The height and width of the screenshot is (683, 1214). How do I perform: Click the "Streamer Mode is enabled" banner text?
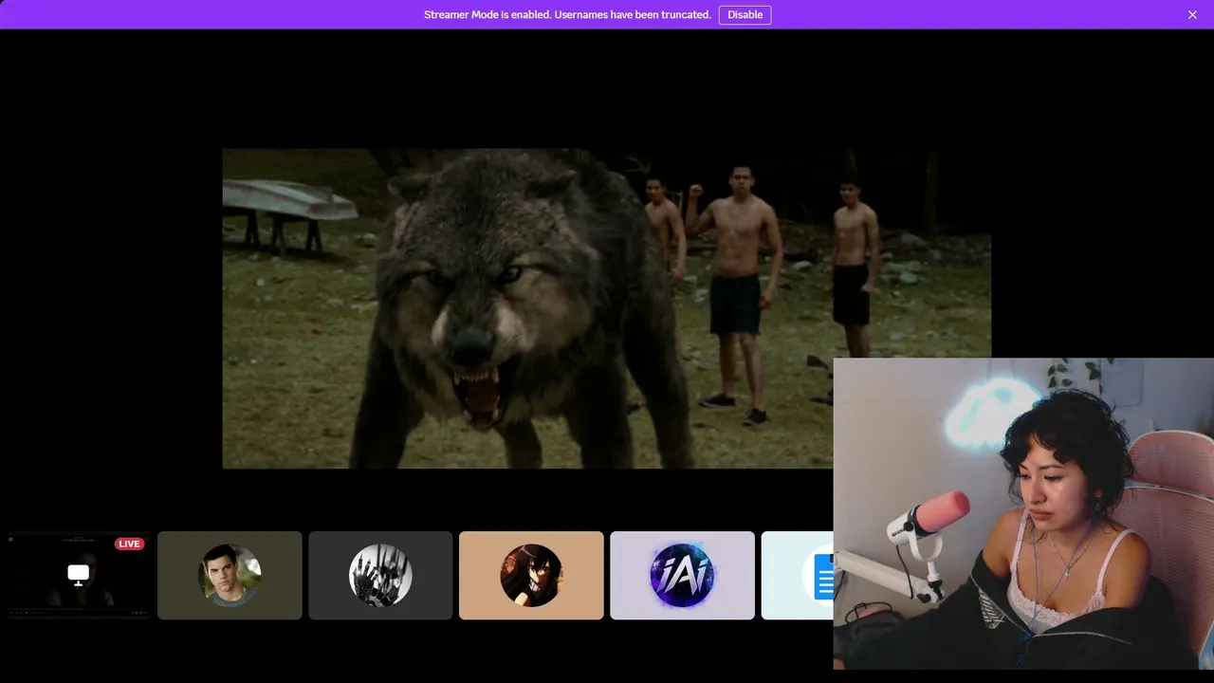point(567,14)
